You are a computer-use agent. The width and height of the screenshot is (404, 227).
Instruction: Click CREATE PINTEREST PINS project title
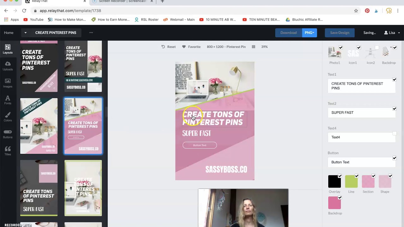(x=56, y=33)
